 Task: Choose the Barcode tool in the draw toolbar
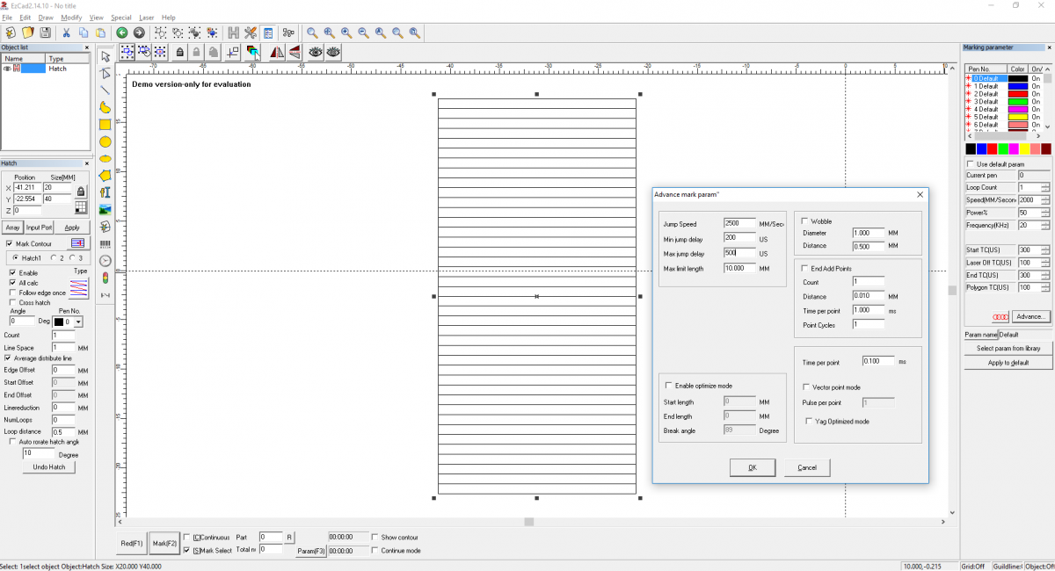coord(105,243)
